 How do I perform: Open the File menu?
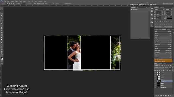click(x=5, y=1)
